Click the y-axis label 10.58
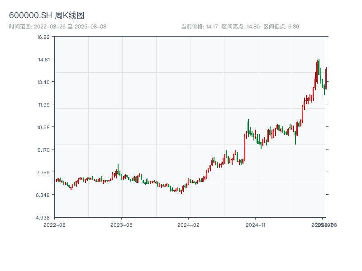The image size is (362, 271). pos(43,127)
